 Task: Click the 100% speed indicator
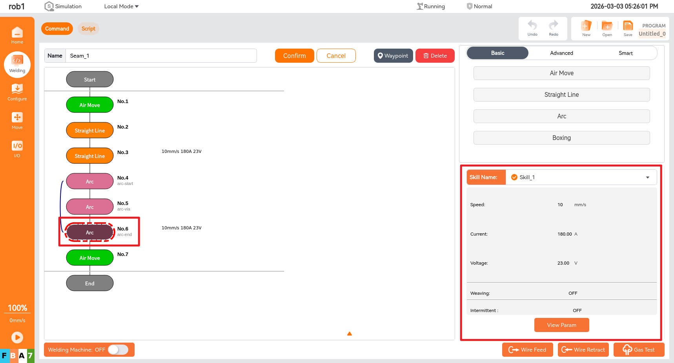(x=17, y=308)
